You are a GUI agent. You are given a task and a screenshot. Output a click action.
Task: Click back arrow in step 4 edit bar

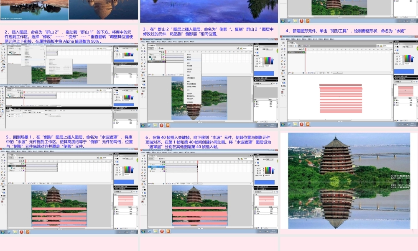(296, 46)
